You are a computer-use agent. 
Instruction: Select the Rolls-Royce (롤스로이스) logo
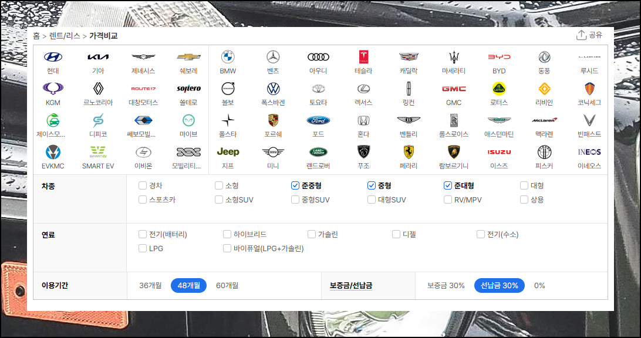click(454, 120)
